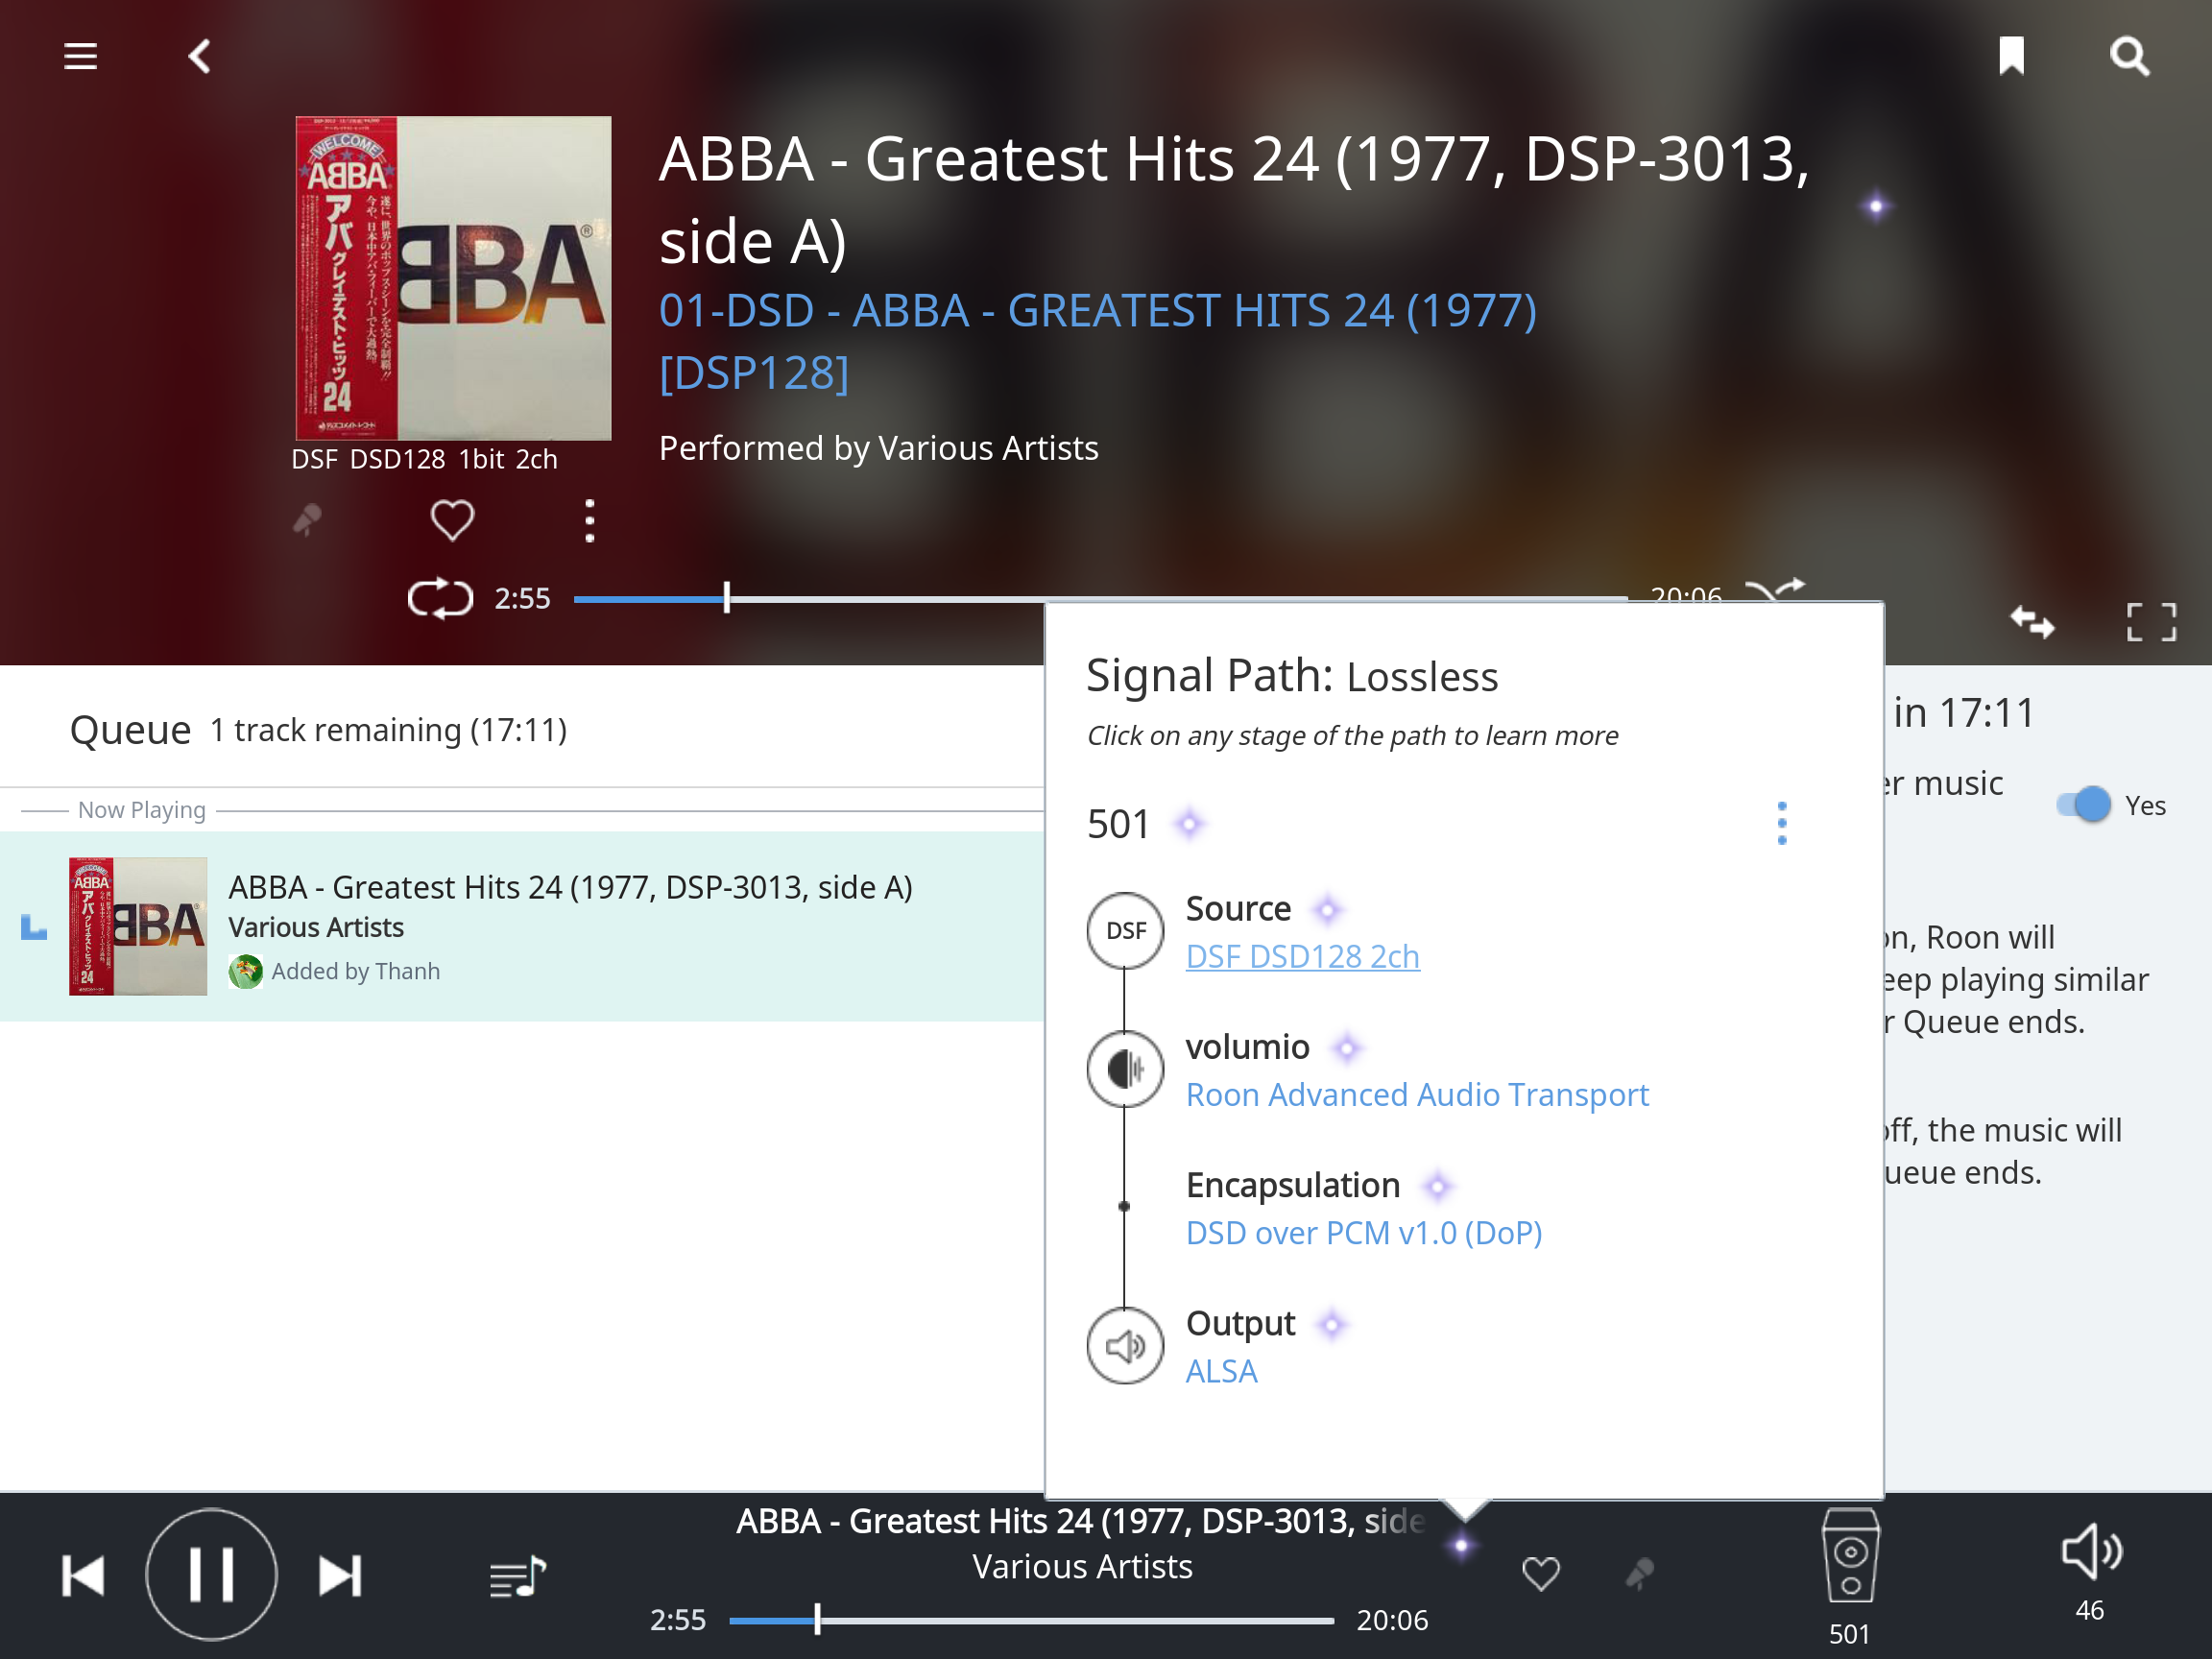2212x1659 pixels.
Task: Open the queue icon in the footer
Action: pyautogui.click(x=518, y=1577)
